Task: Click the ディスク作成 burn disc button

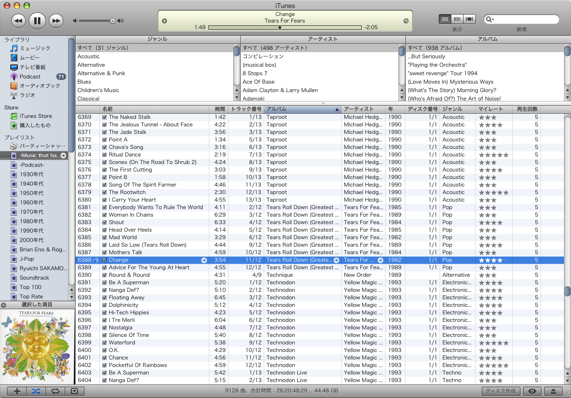Action: (501, 391)
